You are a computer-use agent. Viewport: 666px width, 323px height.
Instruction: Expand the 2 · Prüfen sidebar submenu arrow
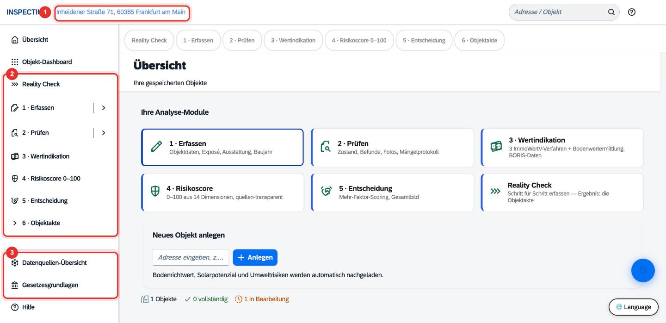tap(104, 133)
